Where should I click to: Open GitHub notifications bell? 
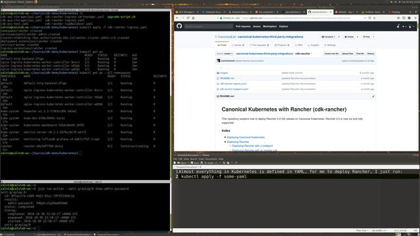point(398,26)
